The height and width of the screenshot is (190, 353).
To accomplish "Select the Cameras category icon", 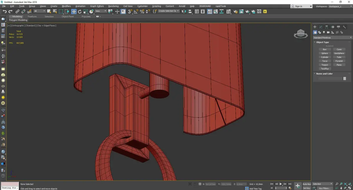I will point(329,32).
